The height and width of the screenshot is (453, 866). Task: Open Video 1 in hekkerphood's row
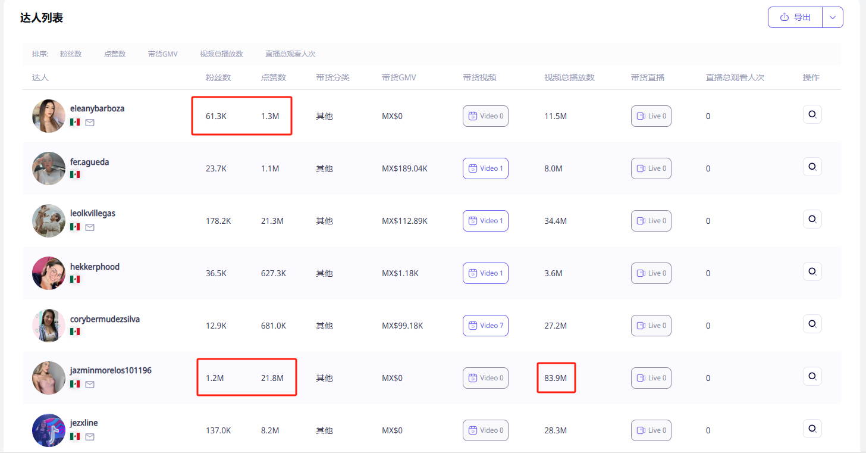click(485, 273)
